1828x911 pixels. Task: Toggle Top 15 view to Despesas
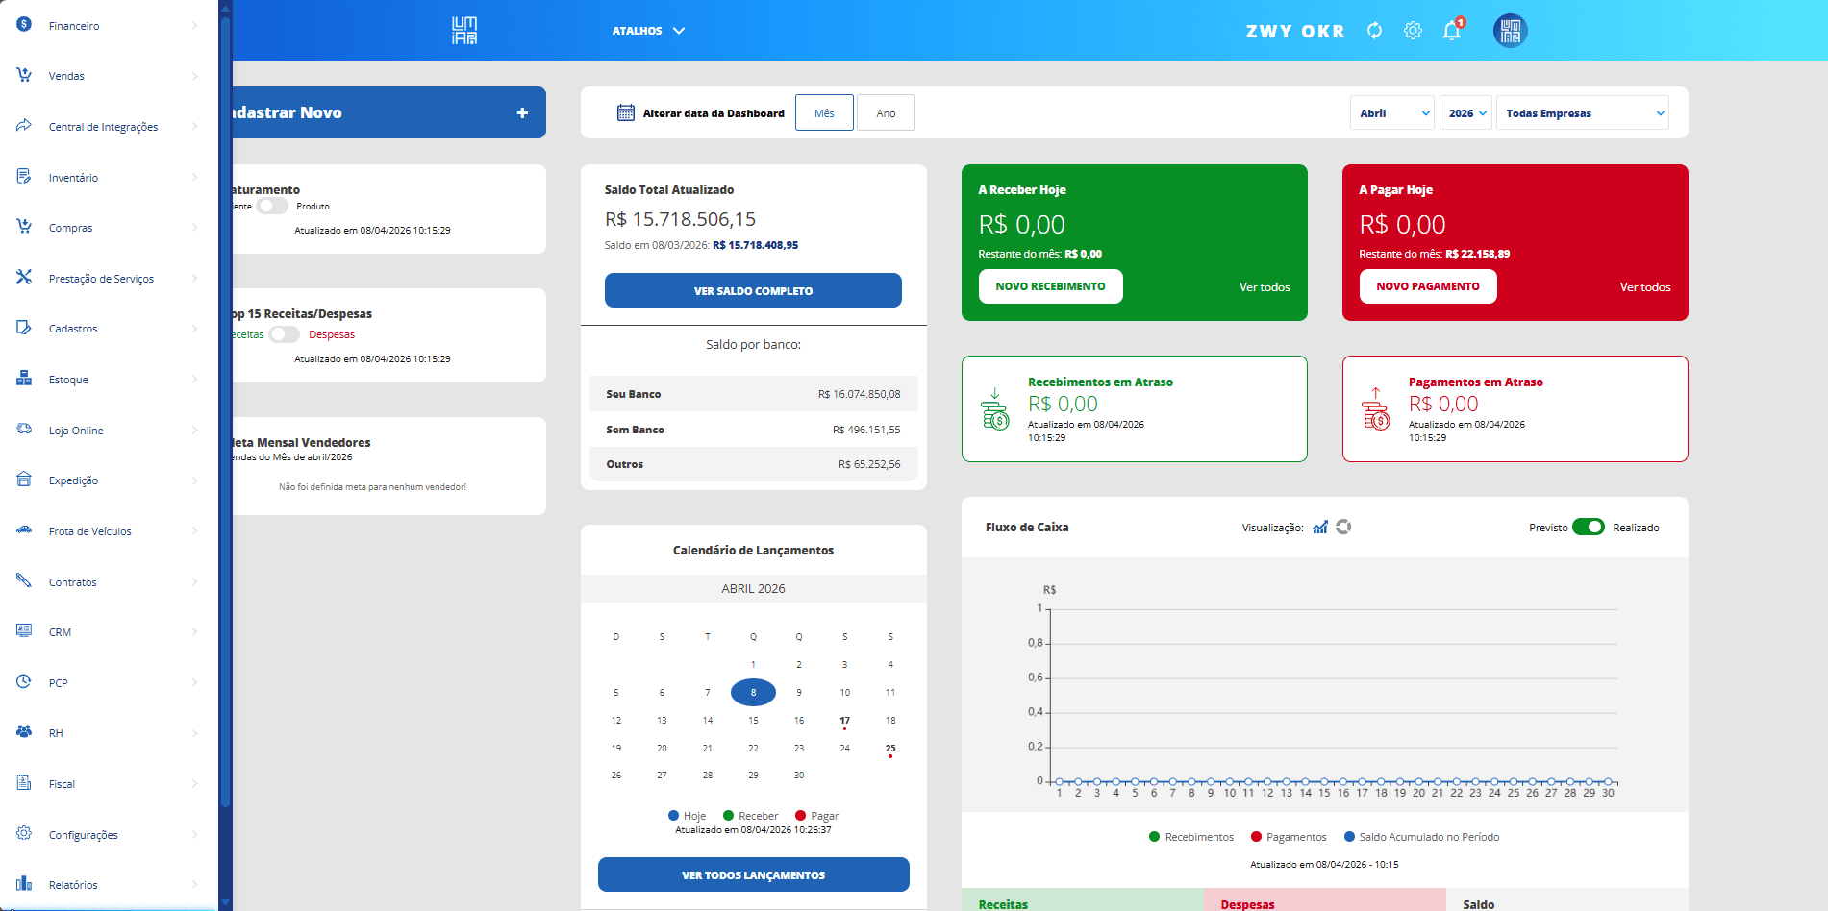[x=285, y=333]
